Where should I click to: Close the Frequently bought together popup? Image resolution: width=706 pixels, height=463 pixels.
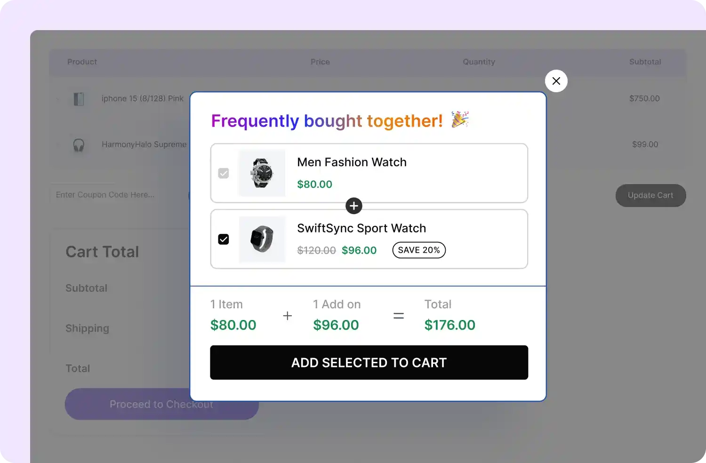[x=556, y=81]
